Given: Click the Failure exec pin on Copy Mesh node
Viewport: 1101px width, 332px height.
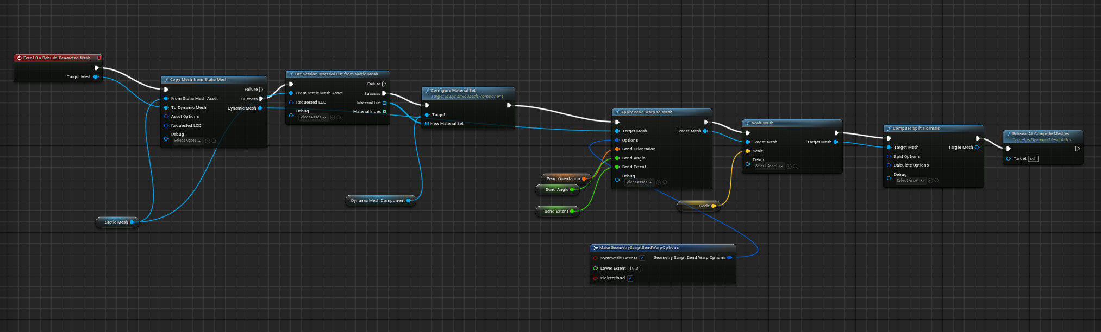Looking at the screenshot, I should 261,89.
